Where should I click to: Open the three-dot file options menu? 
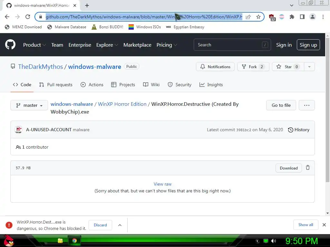tap(307, 105)
